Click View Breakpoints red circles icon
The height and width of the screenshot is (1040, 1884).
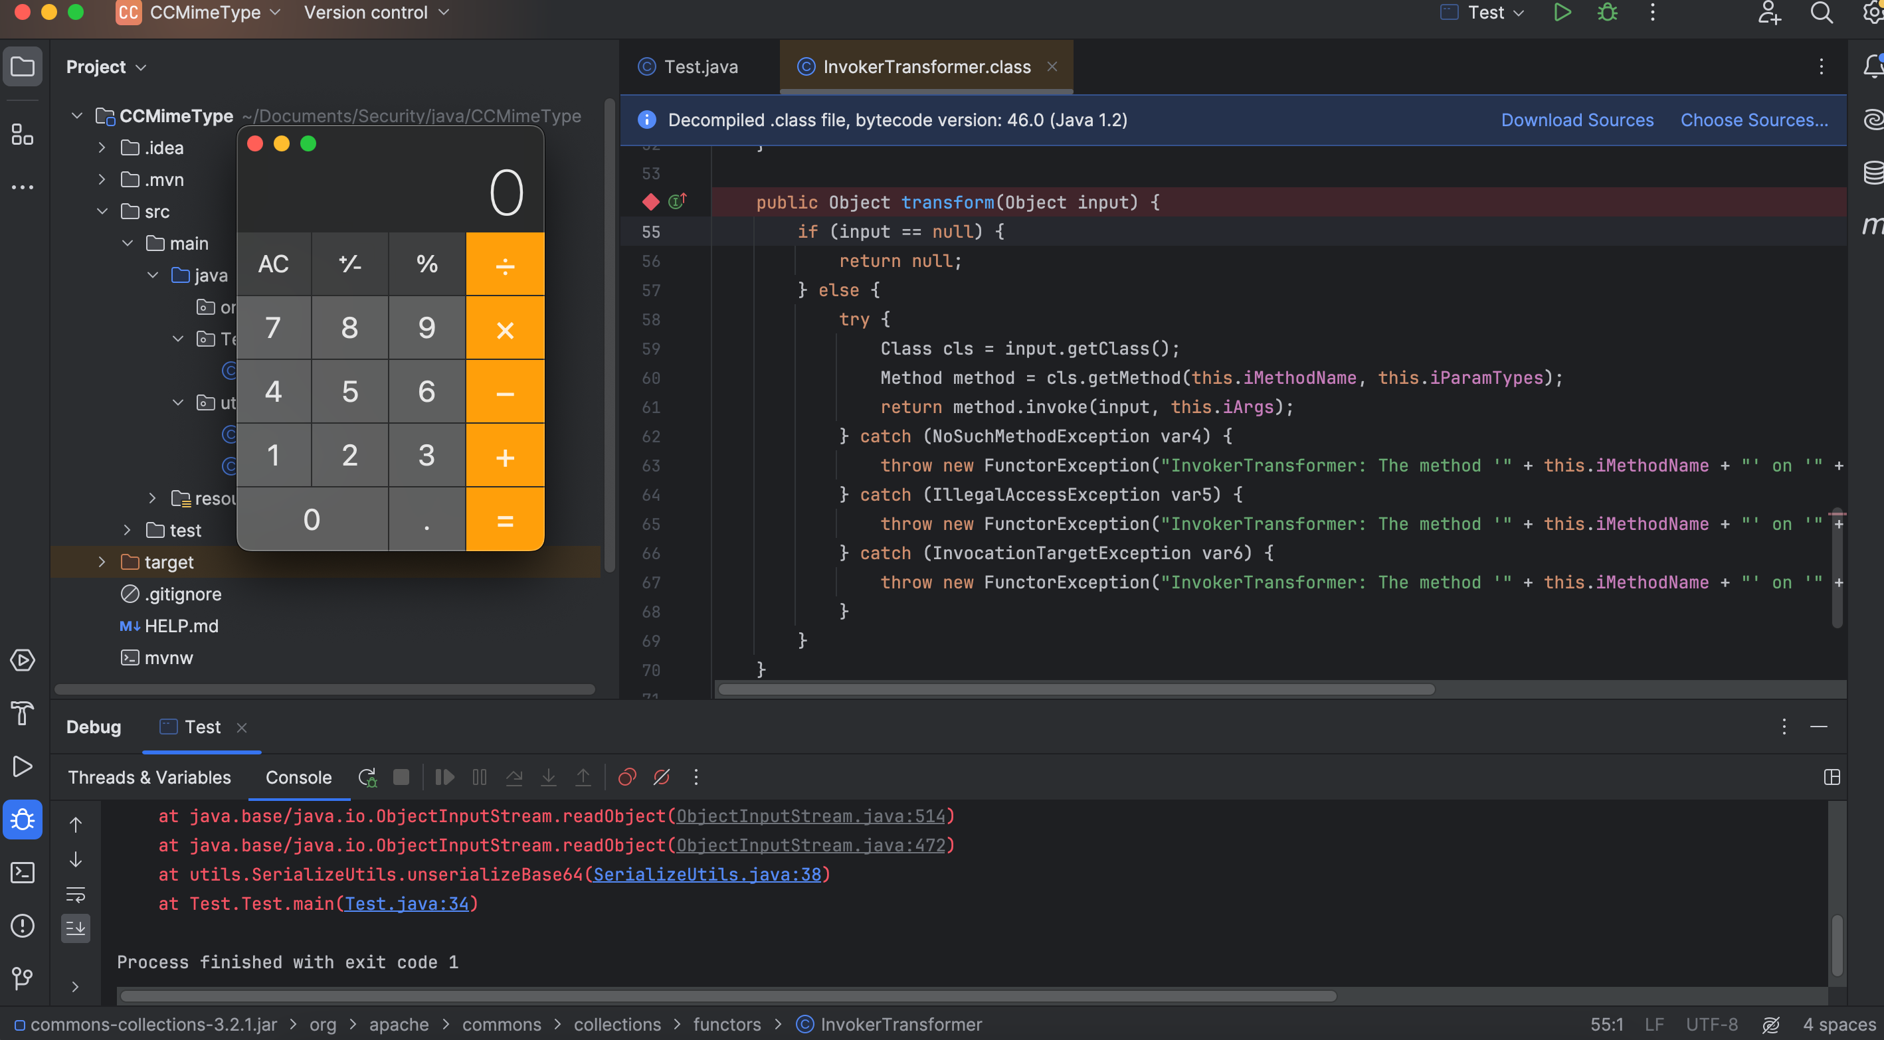coord(626,777)
